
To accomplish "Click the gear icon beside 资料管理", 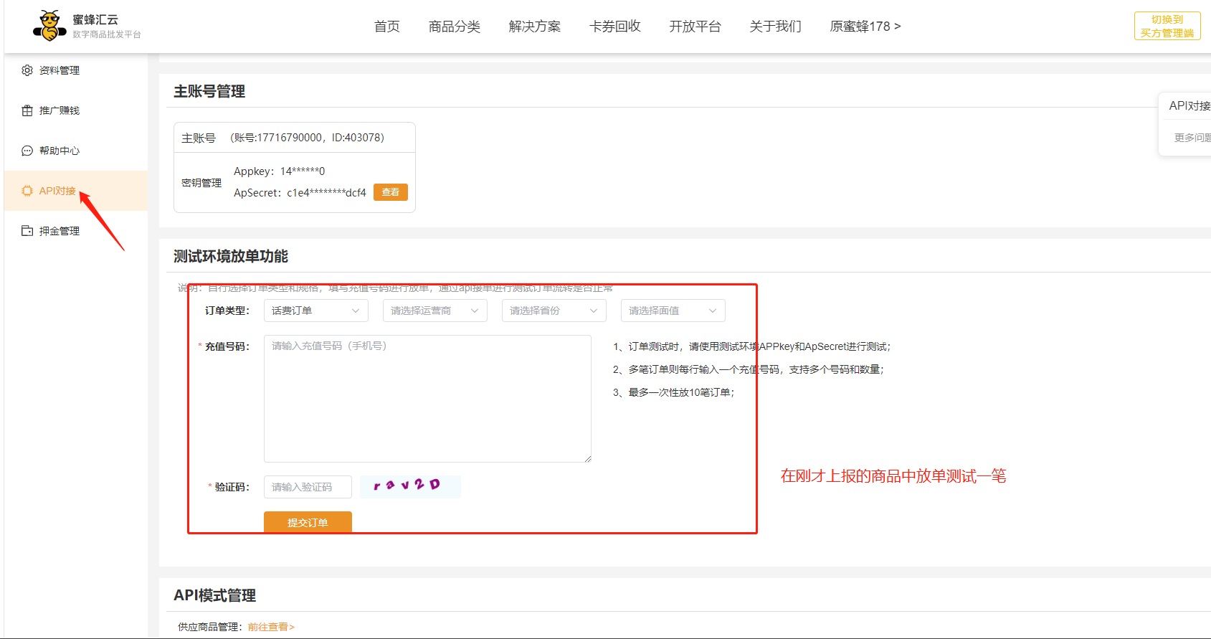I will pos(27,70).
